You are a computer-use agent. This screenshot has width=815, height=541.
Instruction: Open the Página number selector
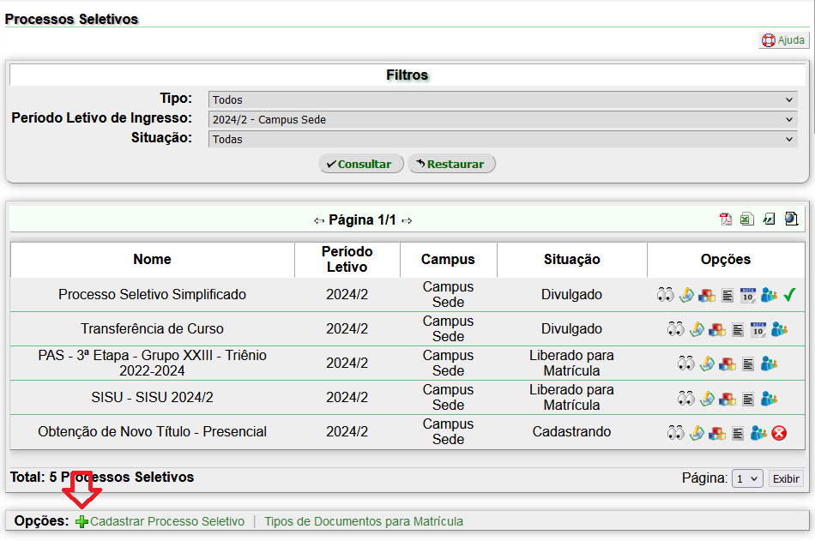pos(747,479)
